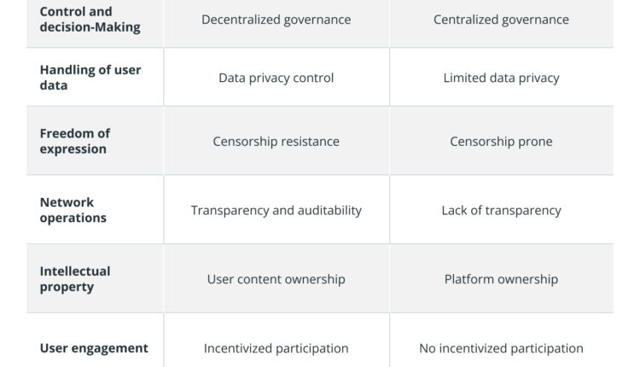The width and height of the screenshot is (640, 367).
Task: Select the "Data privacy control" cell
Action: [x=276, y=78]
